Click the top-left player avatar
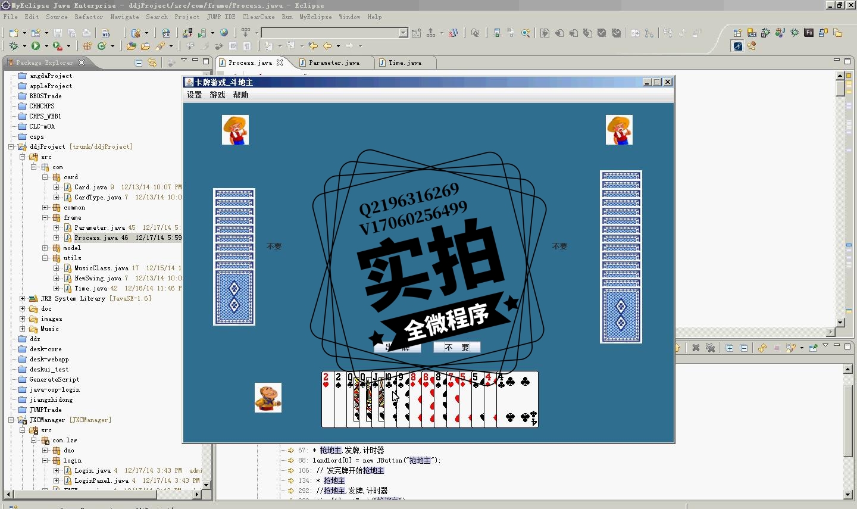Image resolution: width=857 pixels, height=509 pixels. (235, 130)
